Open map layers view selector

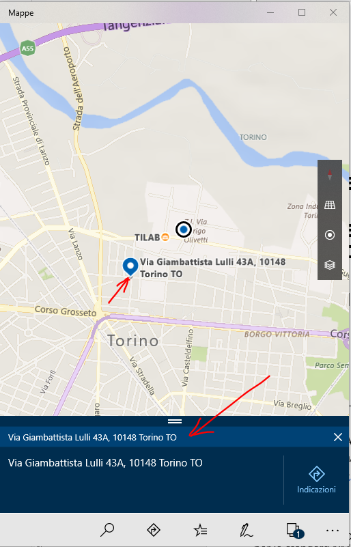(x=330, y=265)
